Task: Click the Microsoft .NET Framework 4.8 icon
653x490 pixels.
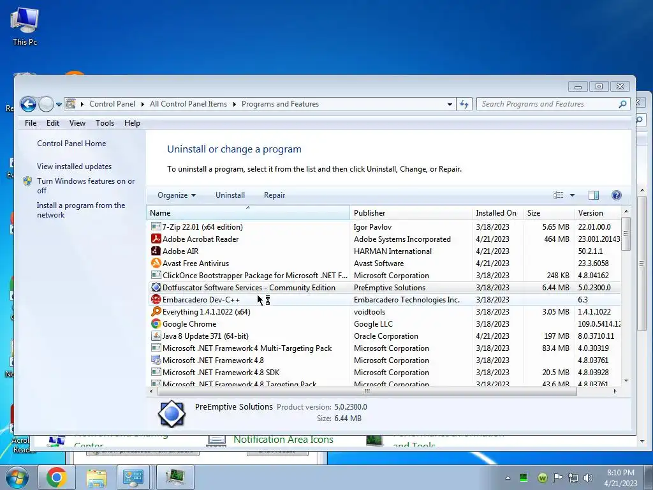Action: (x=156, y=360)
